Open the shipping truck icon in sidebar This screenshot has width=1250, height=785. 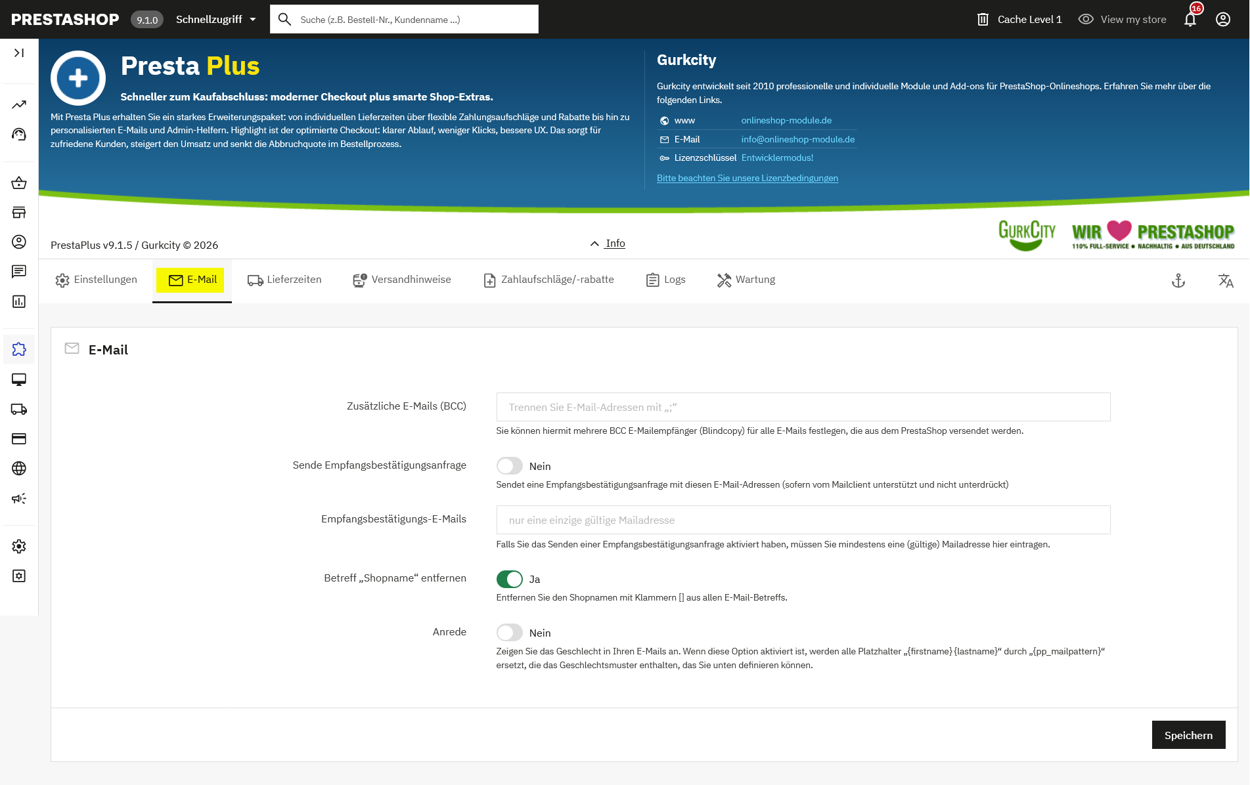click(19, 409)
